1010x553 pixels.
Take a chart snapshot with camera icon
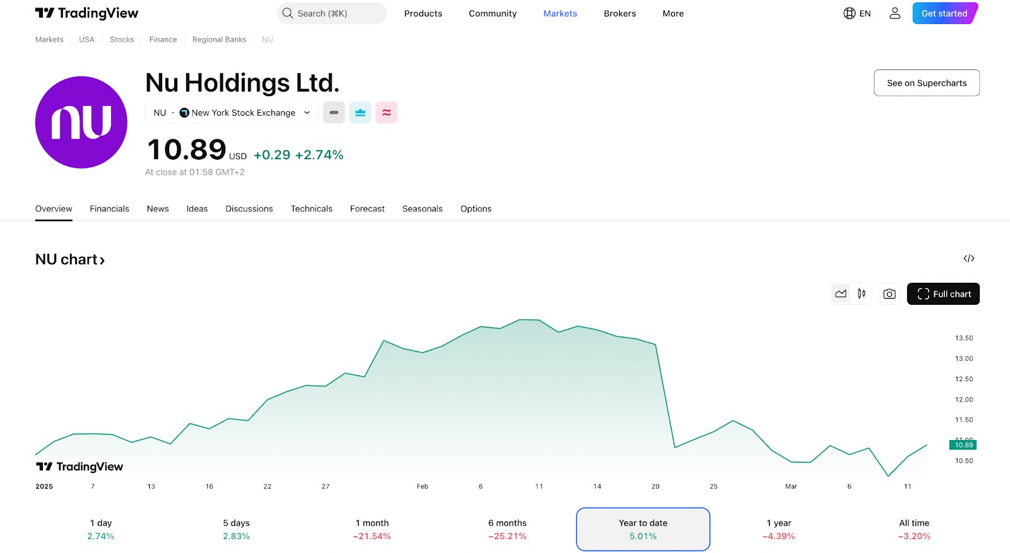click(889, 294)
